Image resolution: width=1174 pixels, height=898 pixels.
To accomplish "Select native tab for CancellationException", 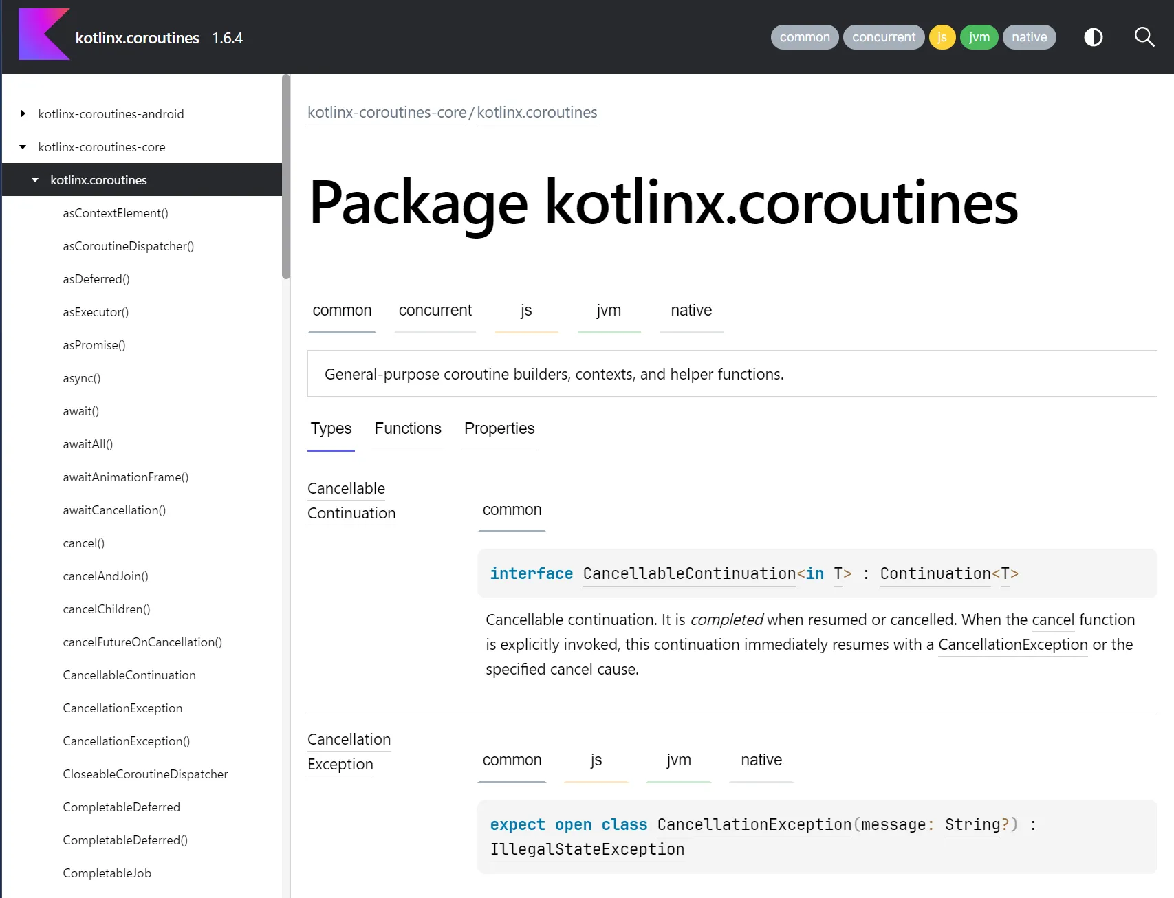I will pyautogui.click(x=761, y=760).
